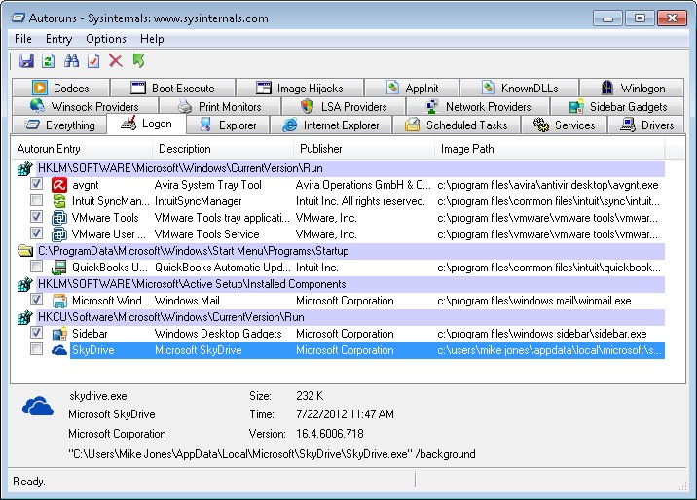The image size is (697, 500).
Task: Uncheck the avgnt autorun entry checkbox
Action: (x=36, y=185)
